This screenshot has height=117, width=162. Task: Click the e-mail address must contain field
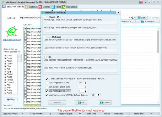(x=81, y=51)
